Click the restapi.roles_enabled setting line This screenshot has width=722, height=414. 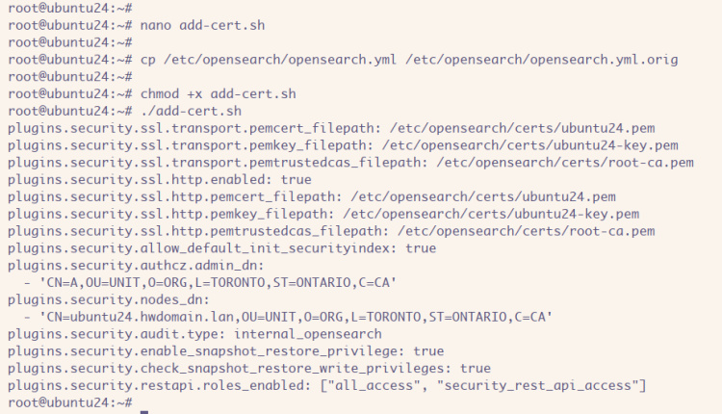pyautogui.click(x=326, y=386)
